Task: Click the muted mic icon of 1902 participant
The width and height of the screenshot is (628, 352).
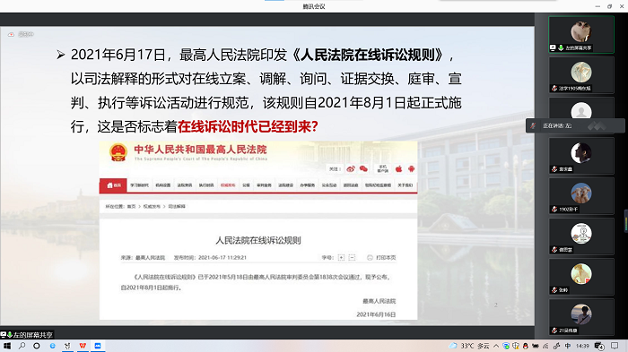Action: point(554,210)
